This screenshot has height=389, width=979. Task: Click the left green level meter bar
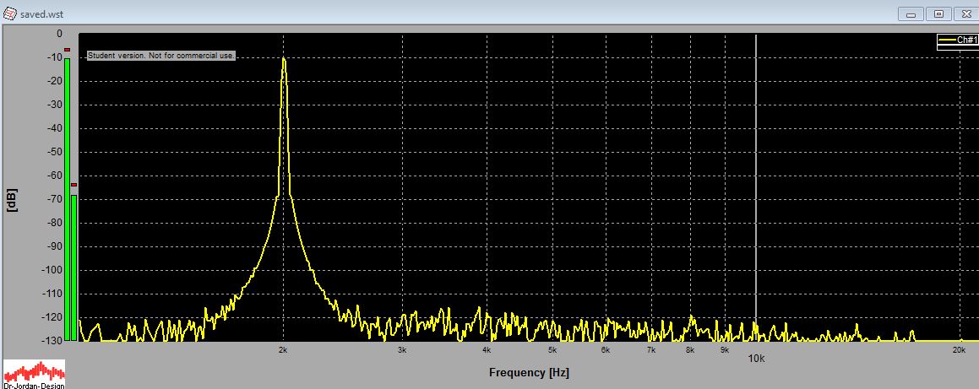click(67, 199)
